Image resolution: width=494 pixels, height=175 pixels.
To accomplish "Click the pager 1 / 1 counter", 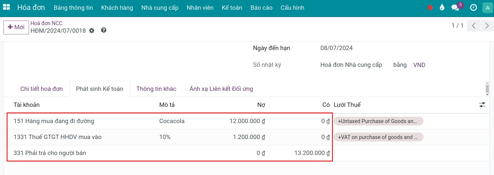I will [x=457, y=26].
